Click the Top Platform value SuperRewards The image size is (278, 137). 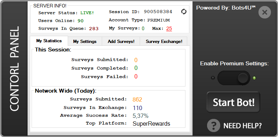[151, 124]
